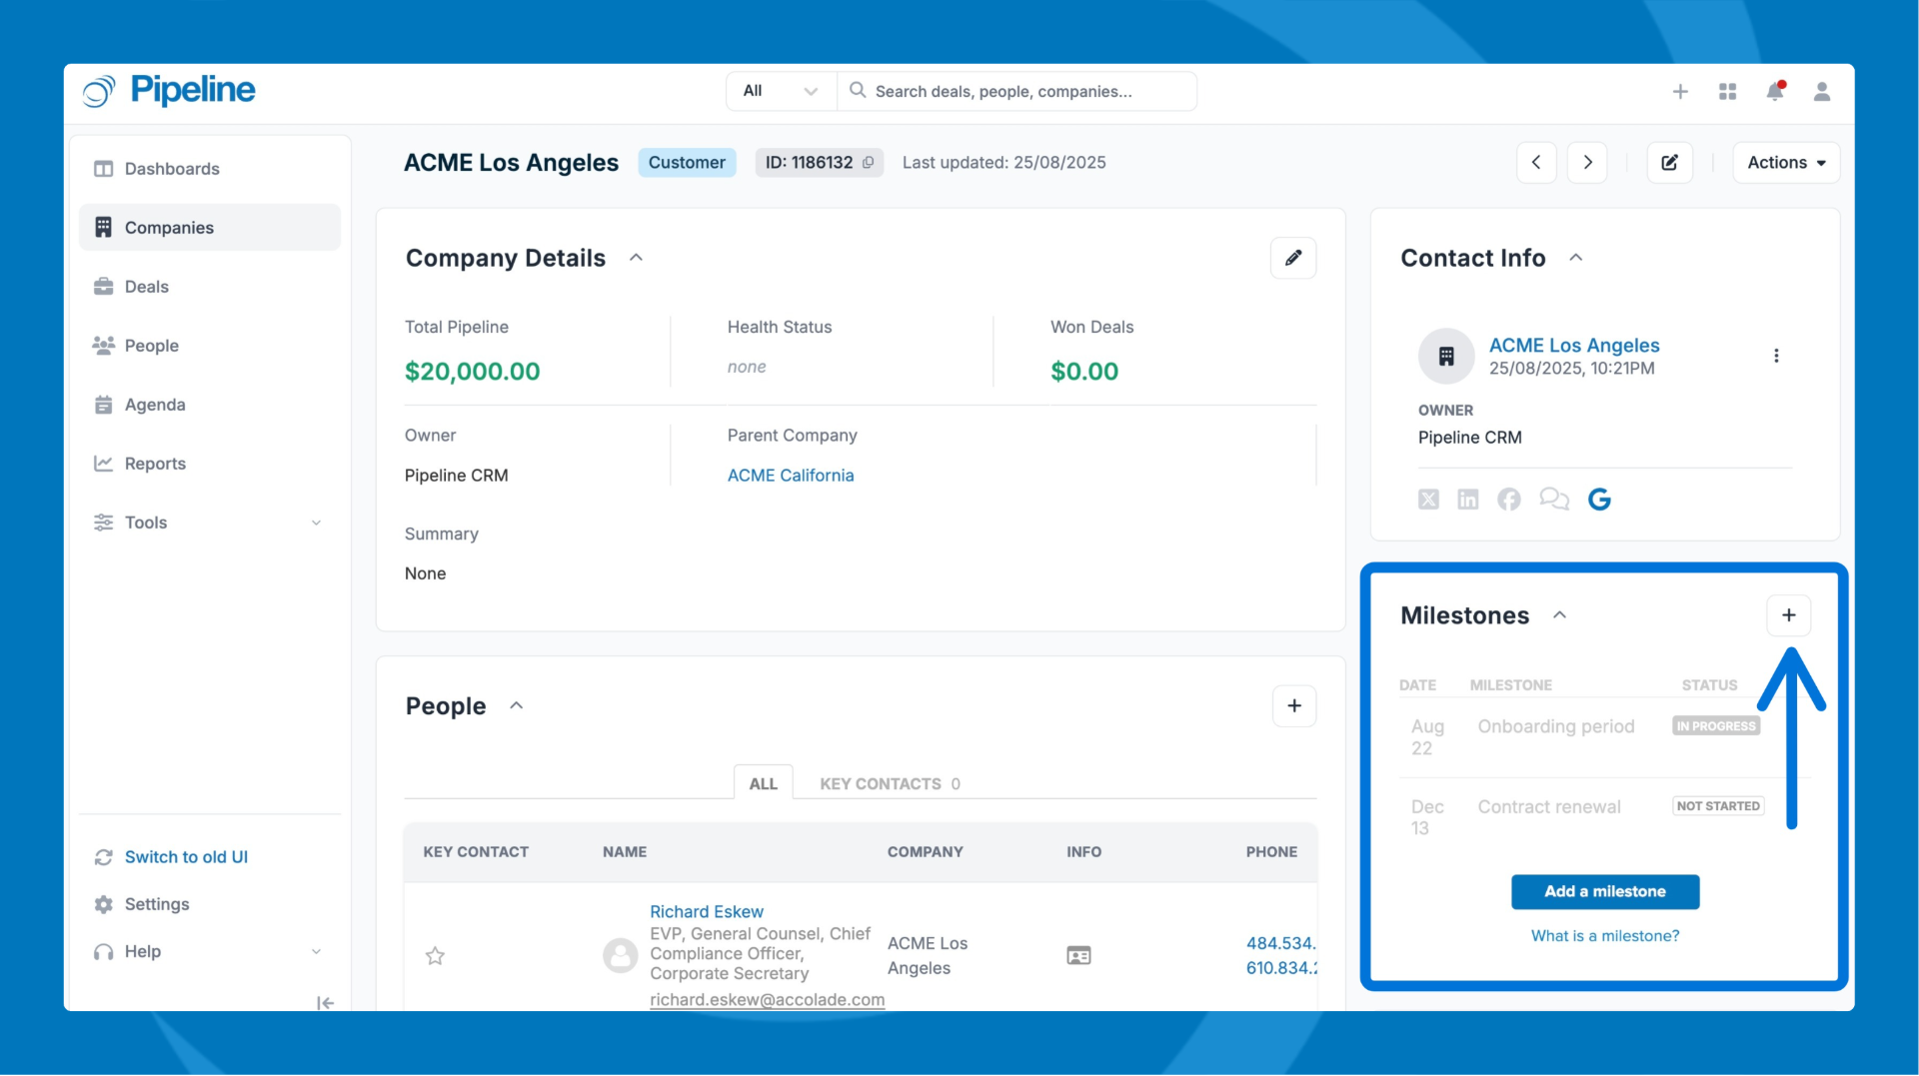Open ACME California parent company link
1919x1076 pixels.
[x=791, y=476]
